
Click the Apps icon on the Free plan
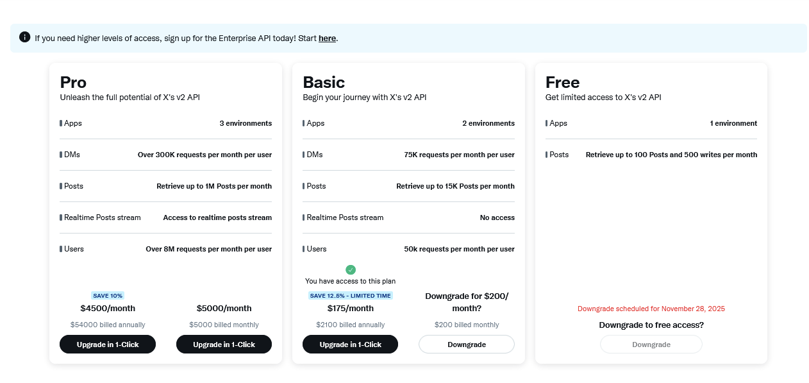546,123
